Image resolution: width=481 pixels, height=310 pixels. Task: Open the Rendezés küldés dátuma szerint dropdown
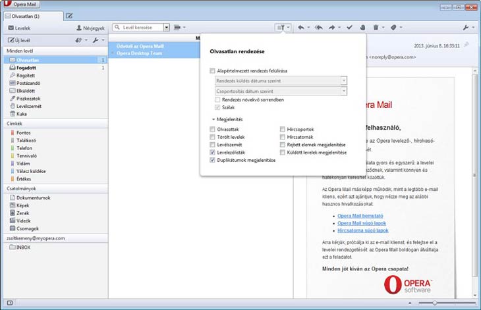pyautogui.click(x=281, y=80)
